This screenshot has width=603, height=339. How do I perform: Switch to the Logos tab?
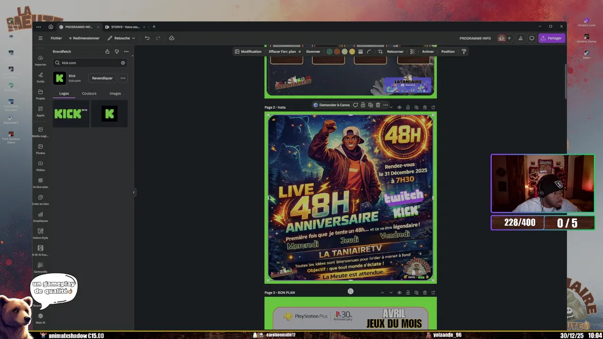tap(64, 93)
